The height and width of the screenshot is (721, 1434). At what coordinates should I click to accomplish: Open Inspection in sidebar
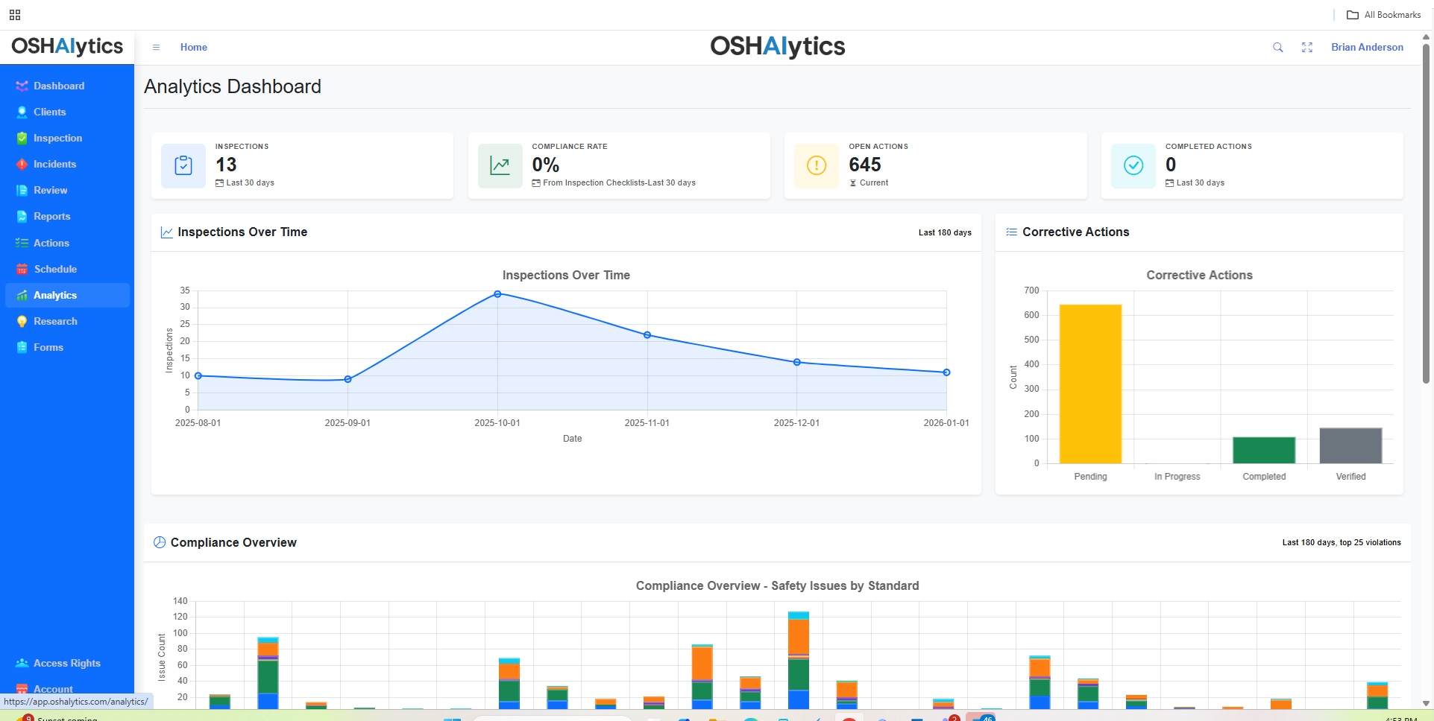(x=57, y=139)
